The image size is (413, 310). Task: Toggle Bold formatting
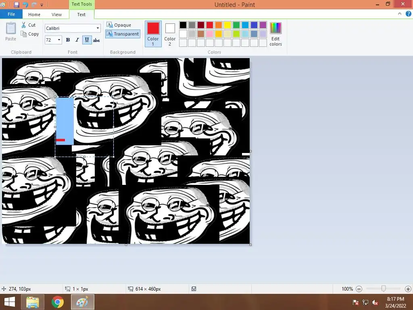[x=68, y=40]
